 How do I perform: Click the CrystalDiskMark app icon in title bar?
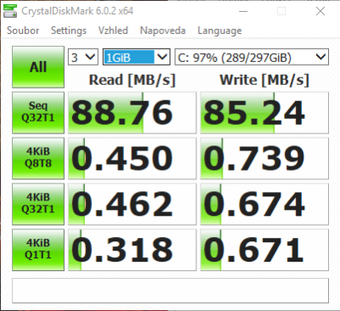coord(10,11)
